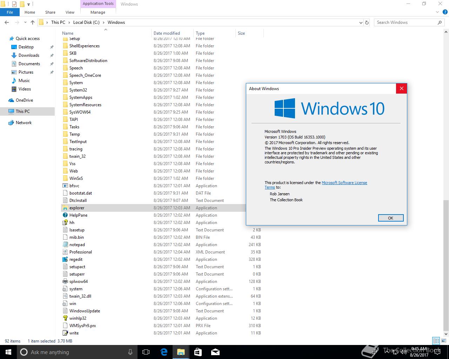The image size is (449, 359).
Task: Open the Windows Start menu
Action: point(8,352)
